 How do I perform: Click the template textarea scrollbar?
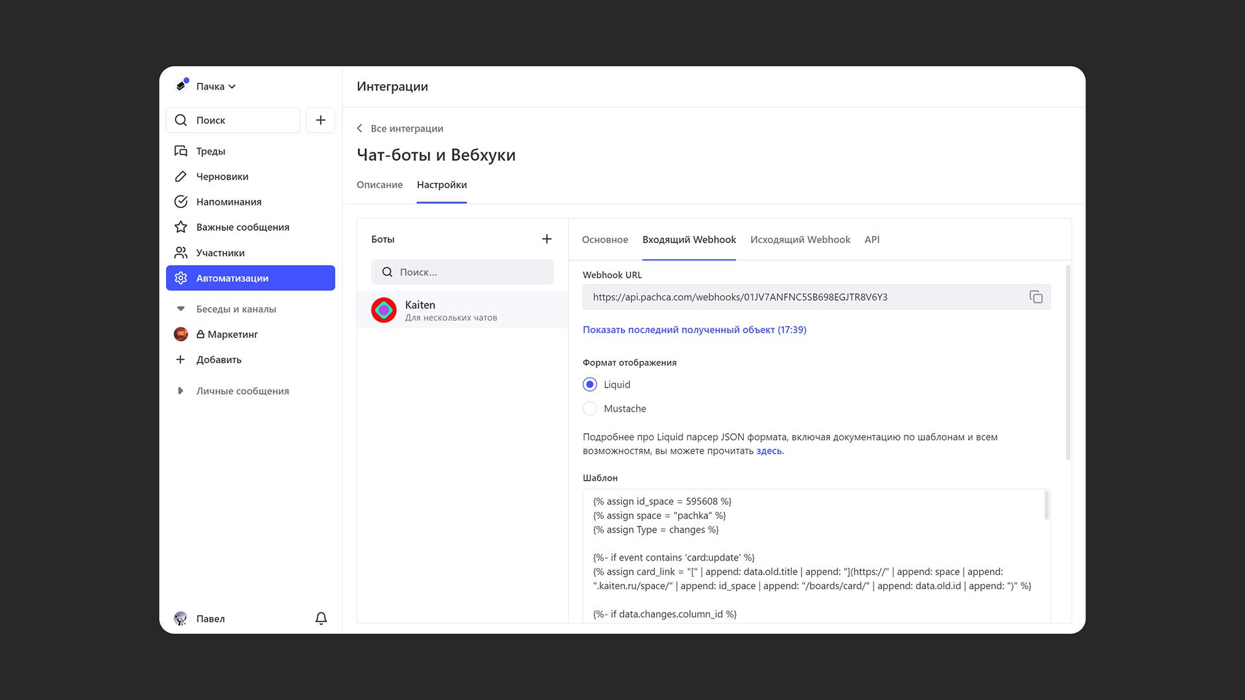pyautogui.click(x=1046, y=506)
